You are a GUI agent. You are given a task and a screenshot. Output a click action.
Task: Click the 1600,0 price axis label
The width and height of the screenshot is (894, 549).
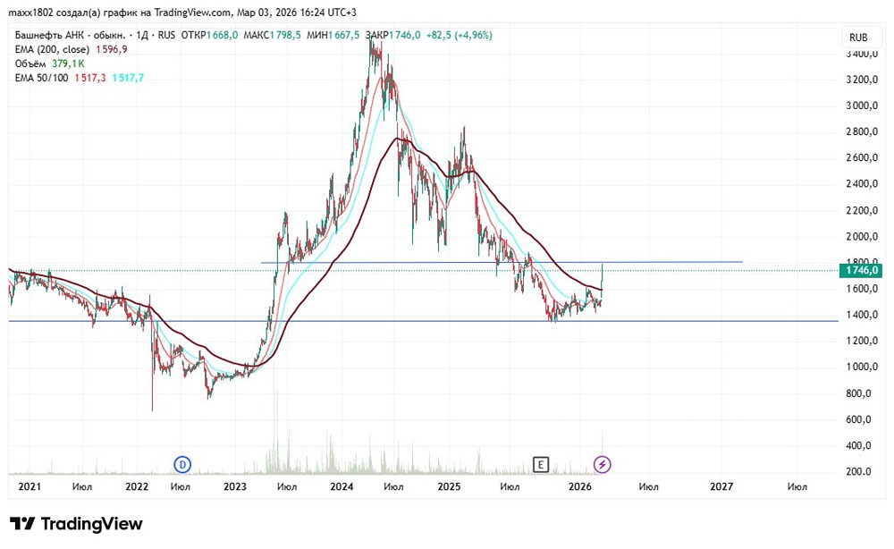click(x=862, y=289)
